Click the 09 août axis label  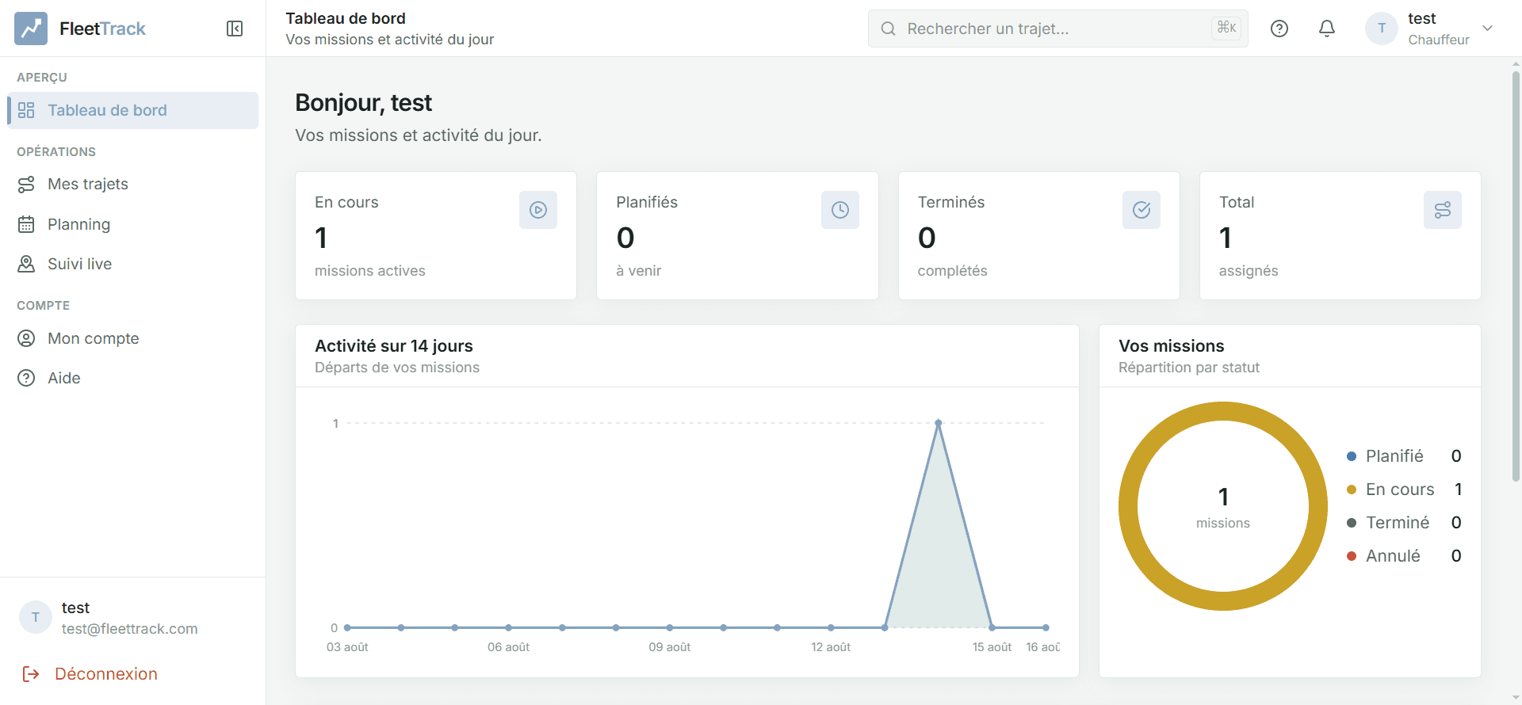670,647
